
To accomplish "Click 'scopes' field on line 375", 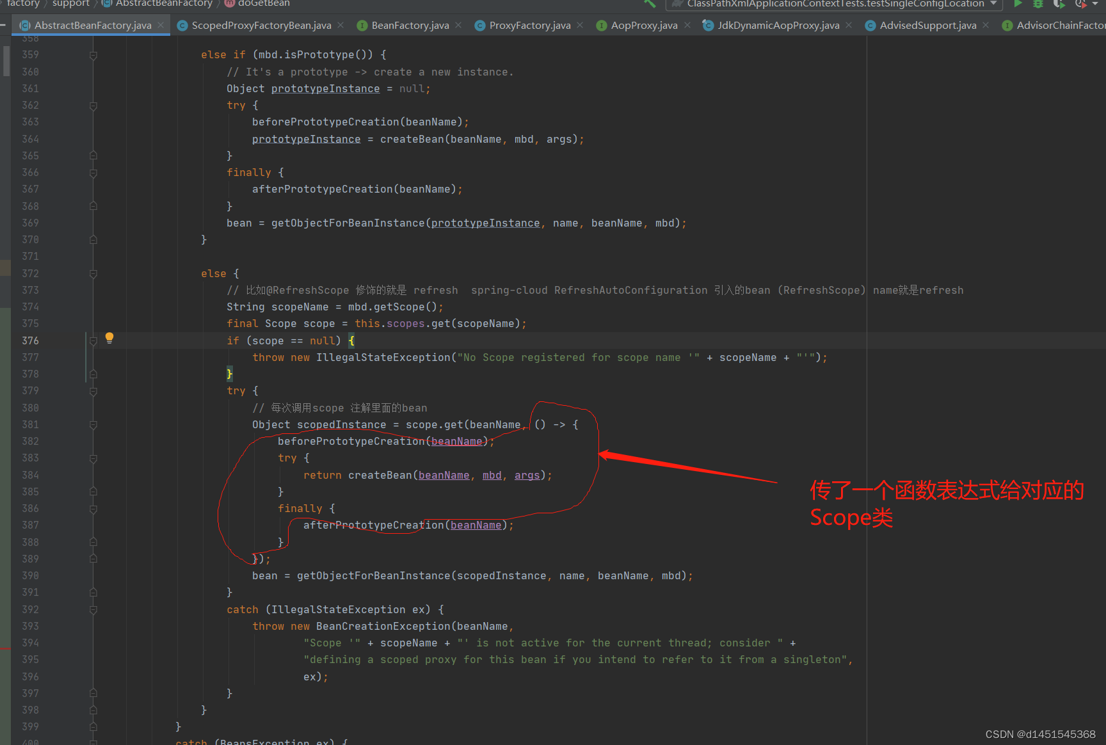I will pos(406,324).
